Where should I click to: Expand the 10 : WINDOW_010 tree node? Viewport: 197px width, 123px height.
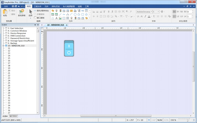pos(3,46)
